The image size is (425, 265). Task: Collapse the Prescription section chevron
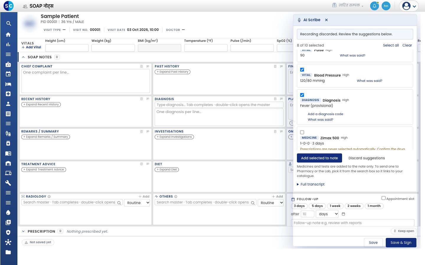coord(23,231)
